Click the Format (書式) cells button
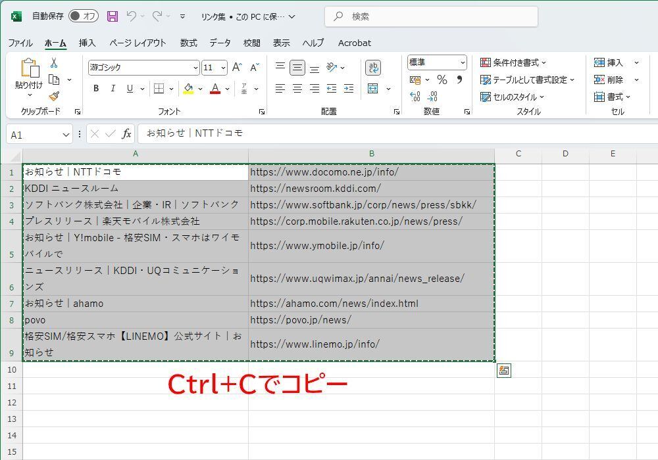The image size is (658, 460). click(612, 97)
